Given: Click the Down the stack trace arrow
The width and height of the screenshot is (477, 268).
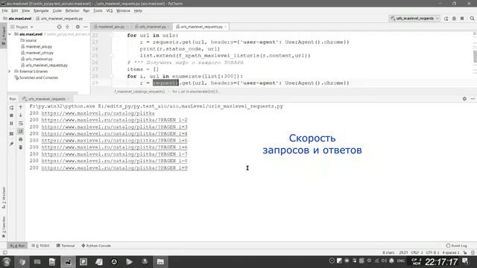Looking at the screenshot, I should tap(21, 115).
